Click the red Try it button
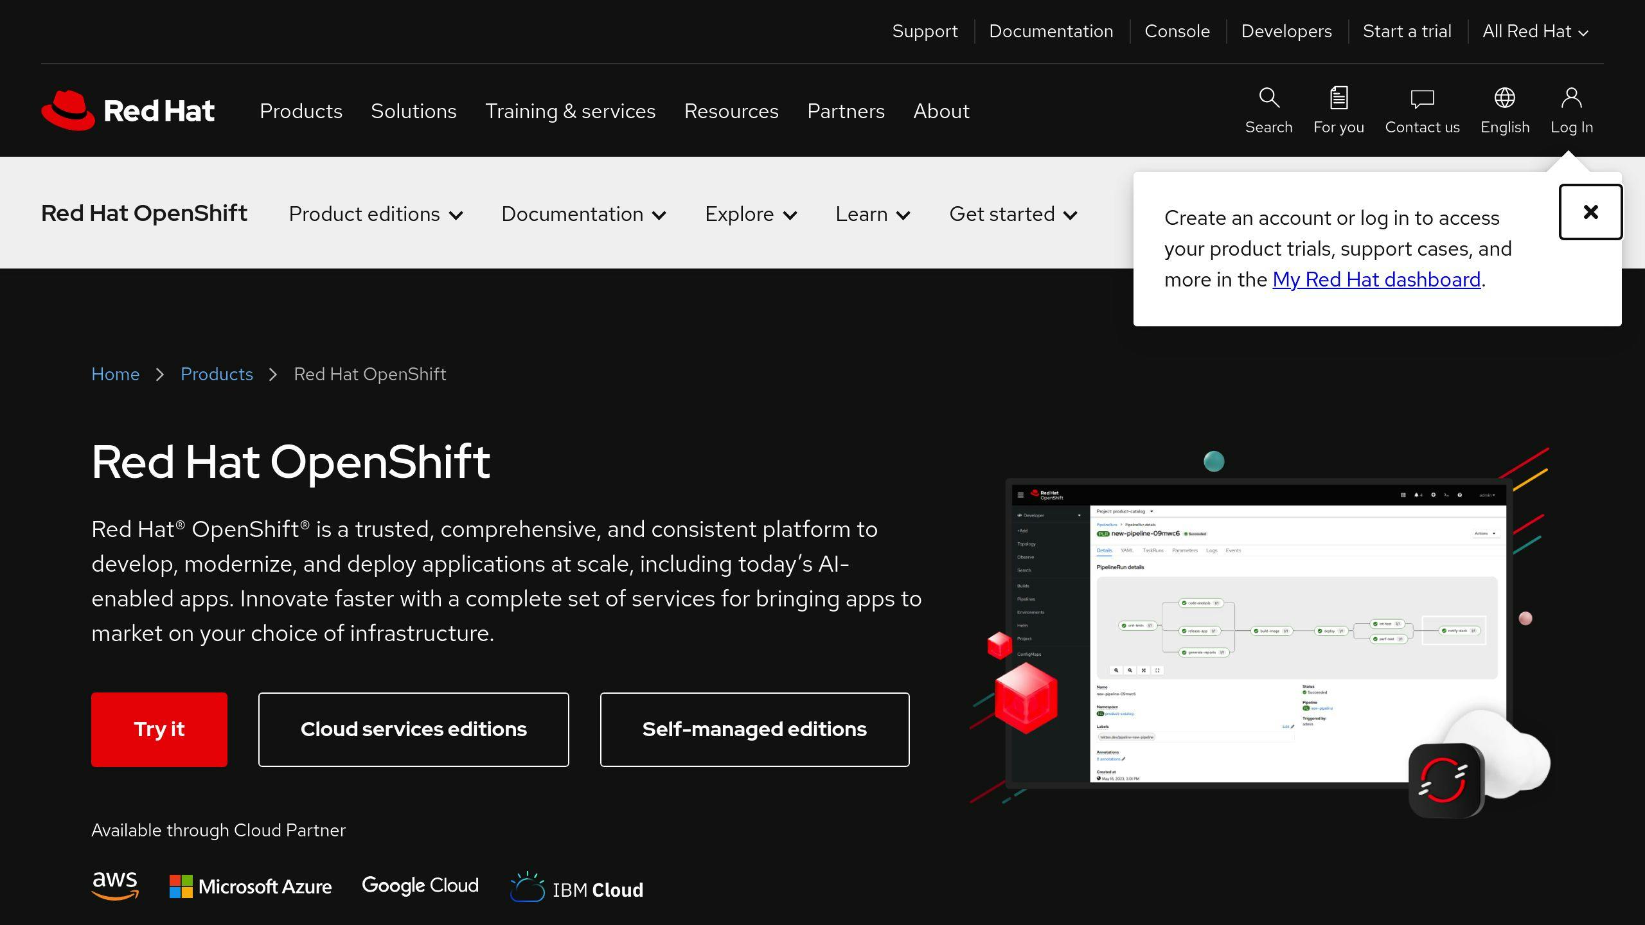The height and width of the screenshot is (925, 1645). [159, 729]
